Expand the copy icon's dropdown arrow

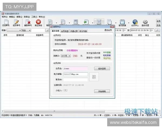(116, 23)
